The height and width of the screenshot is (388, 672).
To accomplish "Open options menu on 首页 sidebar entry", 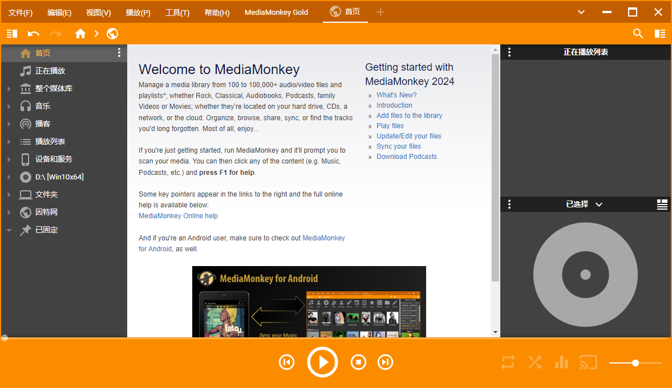I will coord(119,52).
